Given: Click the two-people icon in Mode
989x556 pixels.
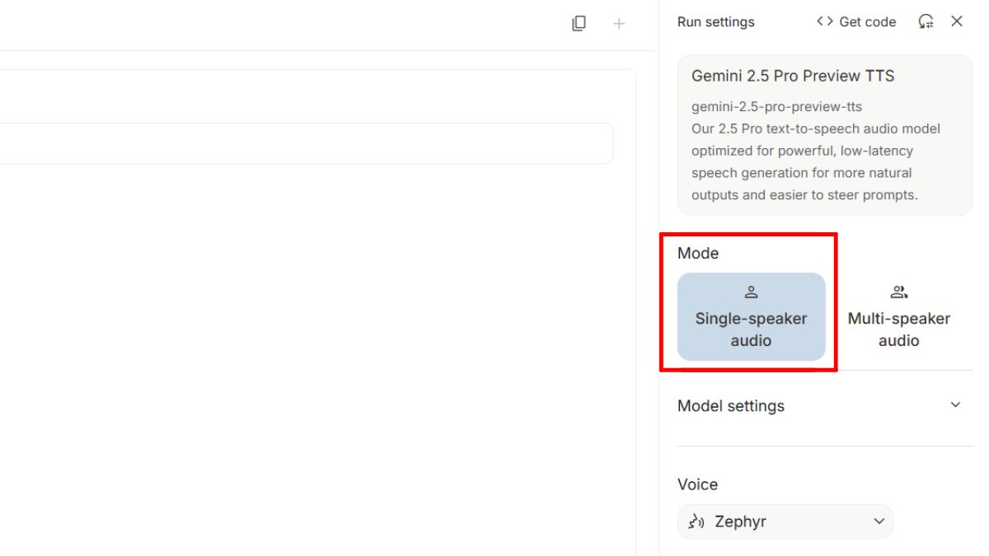Looking at the screenshot, I should tap(898, 292).
